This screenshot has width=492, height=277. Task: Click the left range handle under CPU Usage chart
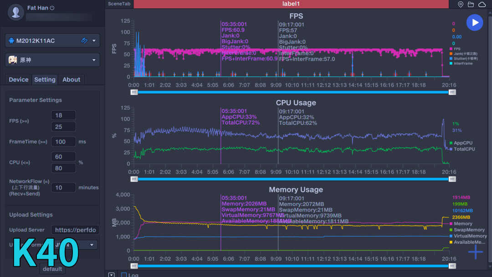[134, 179]
